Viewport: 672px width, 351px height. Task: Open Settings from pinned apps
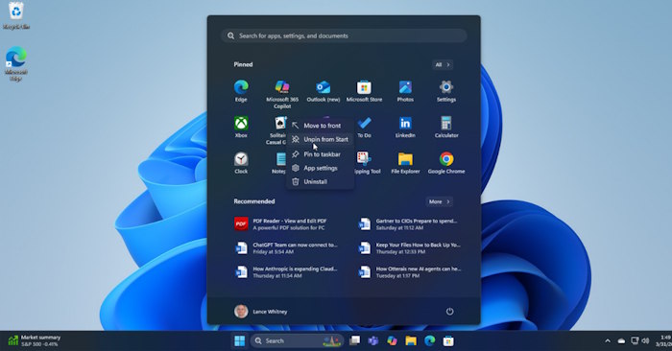click(446, 91)
